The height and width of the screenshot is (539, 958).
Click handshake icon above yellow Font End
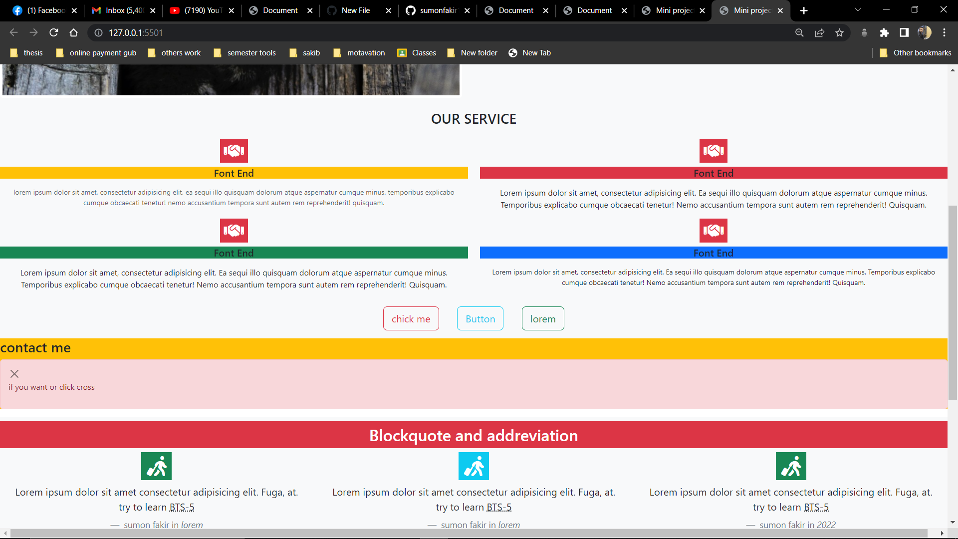click(x=234, y=151)
